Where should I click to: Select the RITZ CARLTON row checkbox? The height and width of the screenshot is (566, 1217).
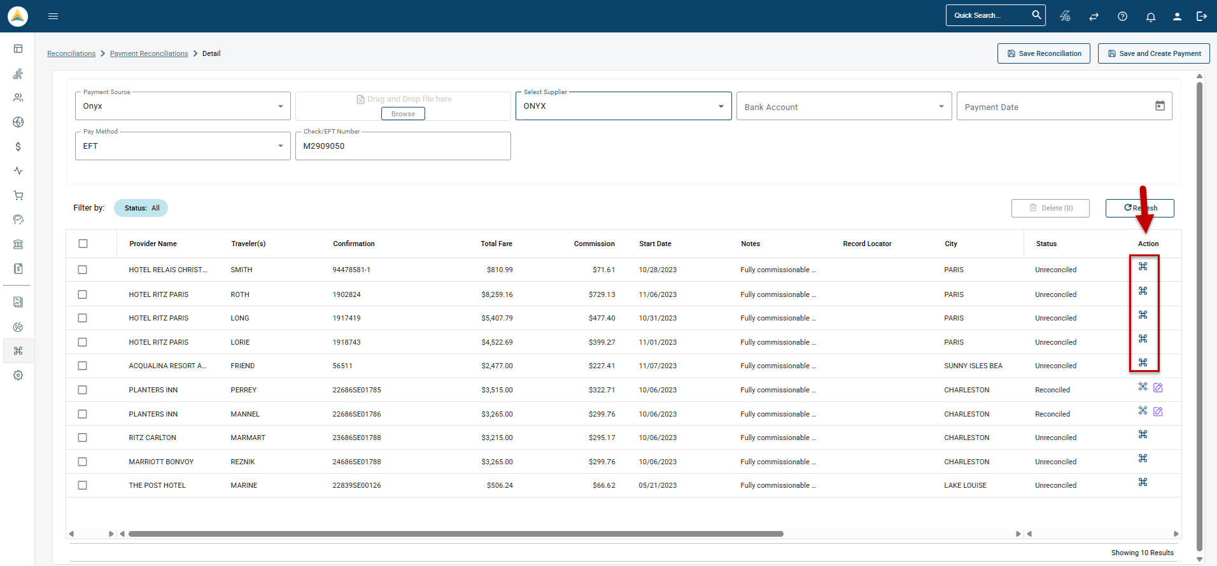tap(83, 438)
